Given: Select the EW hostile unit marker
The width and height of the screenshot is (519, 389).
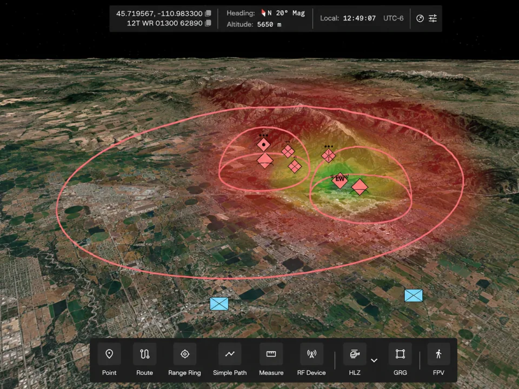Looking at the screenshot, I should [340, 180].
